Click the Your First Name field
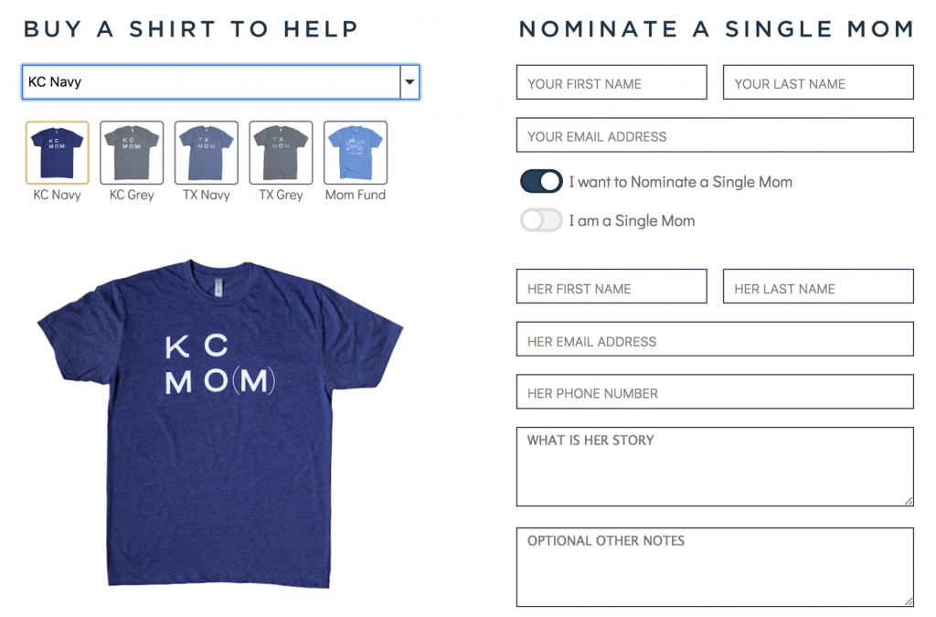Viewport: 936px width, 617px height. 612,83
